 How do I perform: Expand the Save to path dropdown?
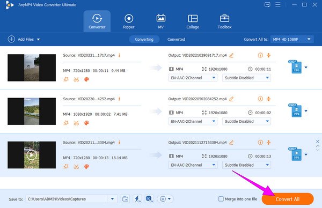[112, 199]
